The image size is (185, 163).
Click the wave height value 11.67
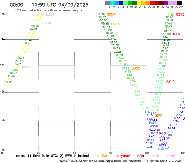coord(173,125)
